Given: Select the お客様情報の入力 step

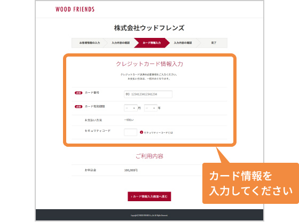Looking at the screenshot, I should point(90,43).
